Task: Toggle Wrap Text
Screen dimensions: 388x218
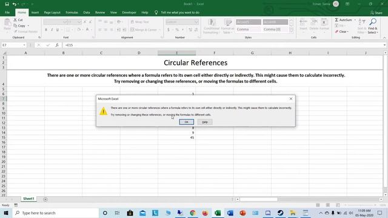Action: tap(139, 22)
